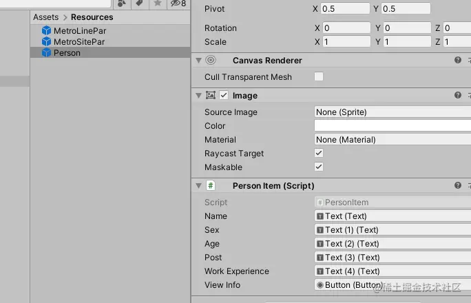Image resolution: width=471 pixels, height=303 pixels.
Task: Click the MetroLinePar blue cube prefab icon
Action: [46, 30]
